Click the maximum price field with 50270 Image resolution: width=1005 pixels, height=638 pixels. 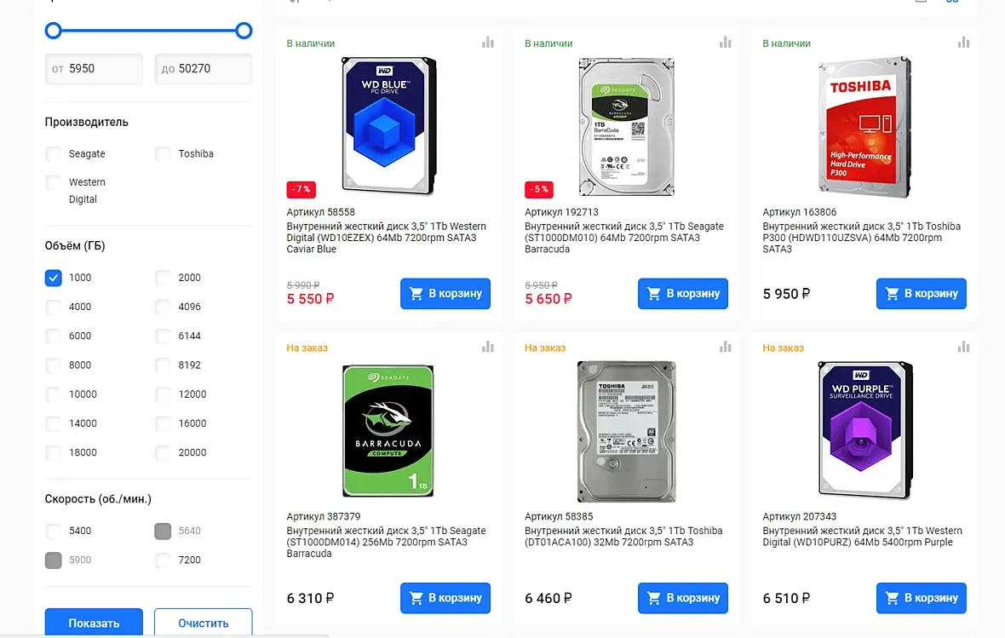tap(204, 69)
